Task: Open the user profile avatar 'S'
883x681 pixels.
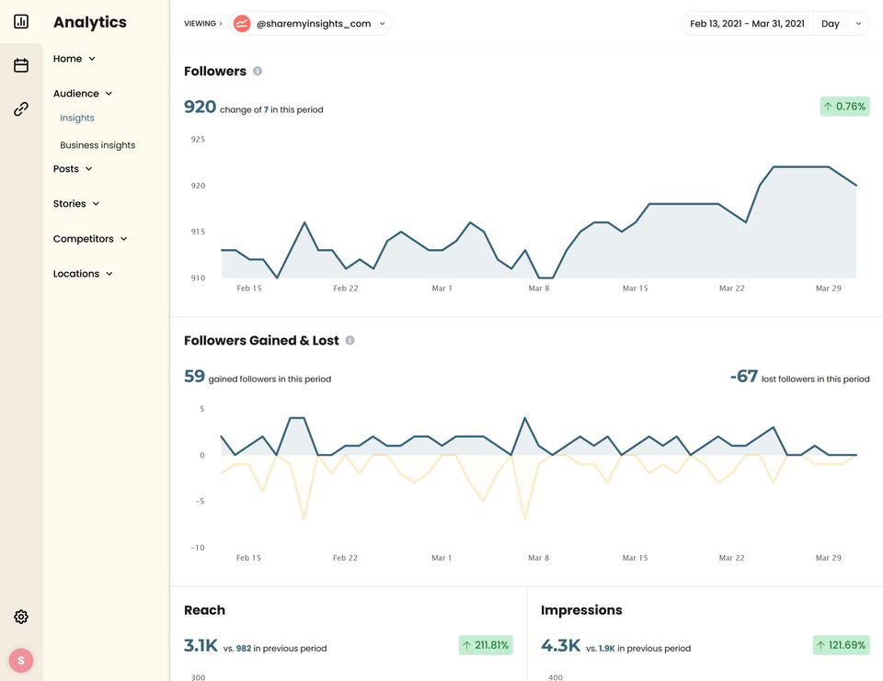Action: pyautogui.click(x=21, y=660)
